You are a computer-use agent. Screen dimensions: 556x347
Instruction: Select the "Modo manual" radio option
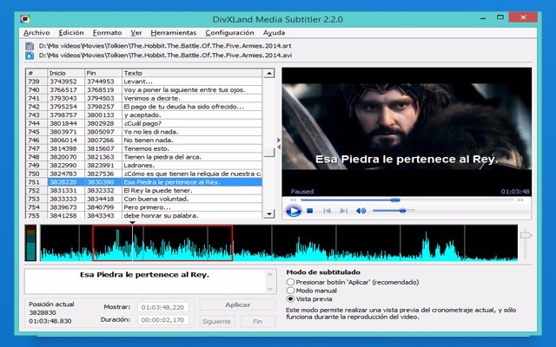291,291
